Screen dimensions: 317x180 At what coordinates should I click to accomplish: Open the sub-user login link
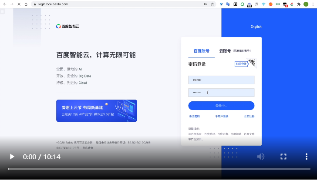(222, 117)
